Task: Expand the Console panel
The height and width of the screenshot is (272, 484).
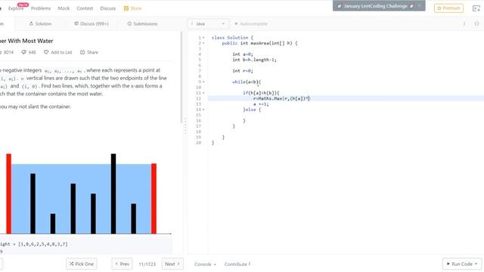Action: 205,264
